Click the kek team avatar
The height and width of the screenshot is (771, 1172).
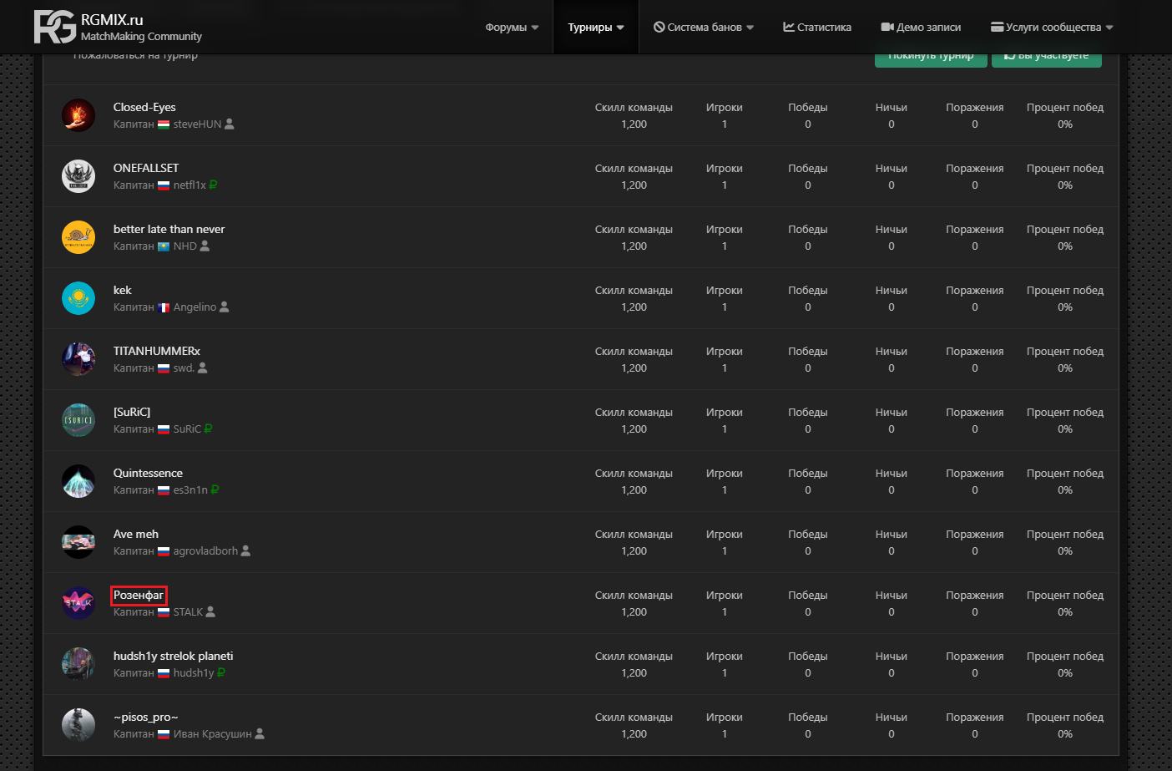coord(78,298)
